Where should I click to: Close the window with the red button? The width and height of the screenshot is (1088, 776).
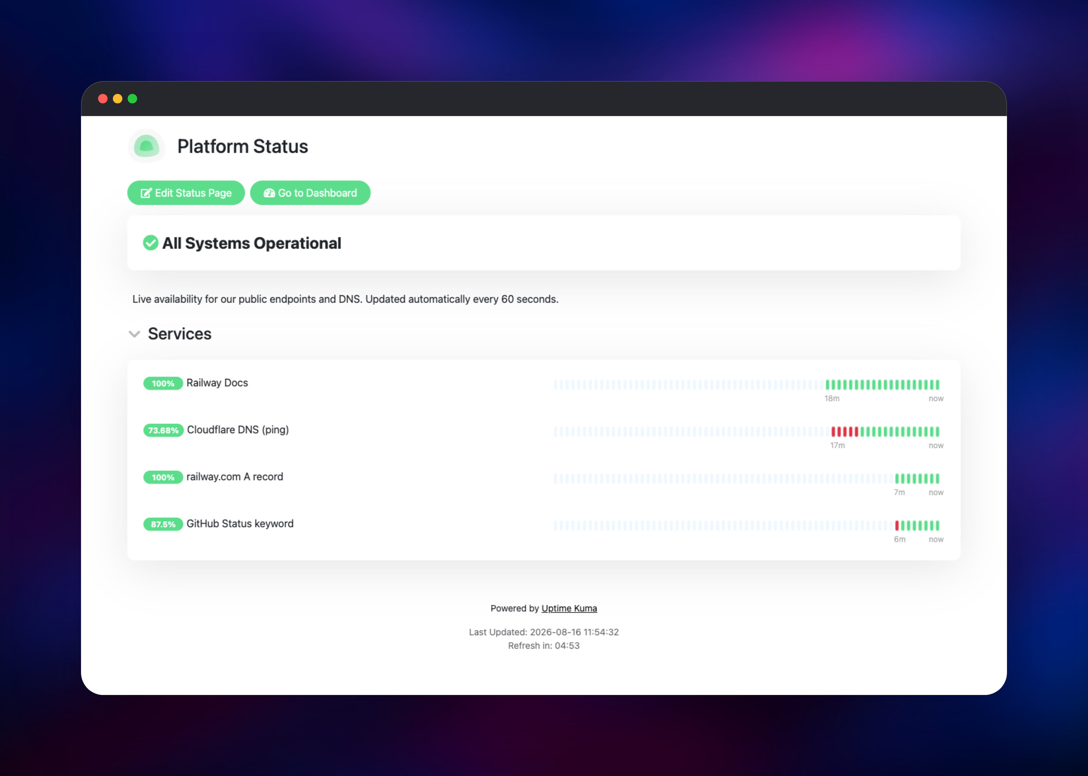click(x=103, y=98)
